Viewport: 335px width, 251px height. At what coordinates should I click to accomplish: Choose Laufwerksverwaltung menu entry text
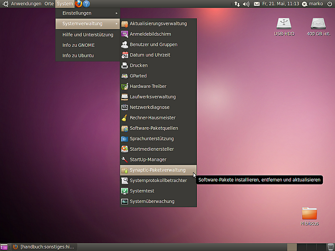(153, 97)
